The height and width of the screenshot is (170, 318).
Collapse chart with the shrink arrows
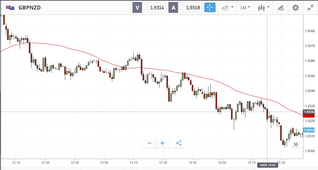[x=311, y=8]
